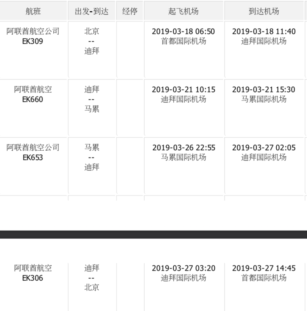Click departure time 2019-03-27 03:20
Image resolution: width=307 pixels, height=311 pixels.
(x=183, y=268)
